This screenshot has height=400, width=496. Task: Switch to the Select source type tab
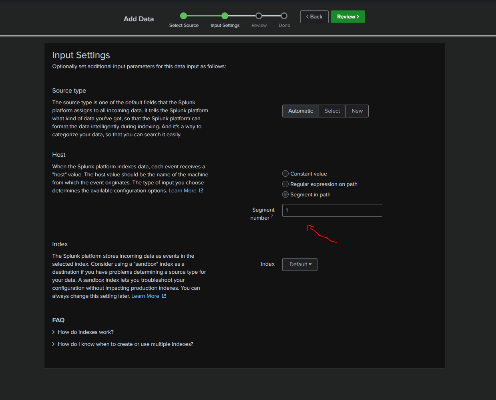click(332, 111)
